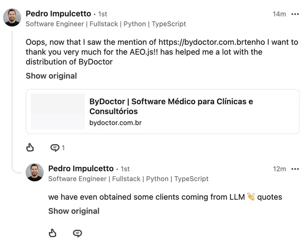Open the three-dot menu on the 12m reply
The image size is (305, 245).
coord(295,169)
